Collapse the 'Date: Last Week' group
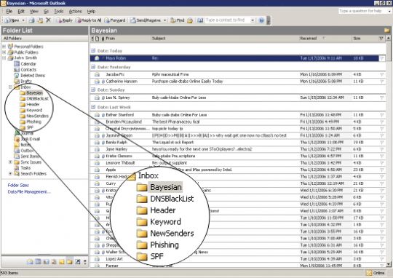The image size is (393, 278). [x=93, y=107]
